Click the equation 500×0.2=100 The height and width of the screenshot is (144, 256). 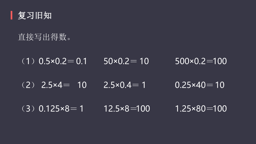pos(201,61)
